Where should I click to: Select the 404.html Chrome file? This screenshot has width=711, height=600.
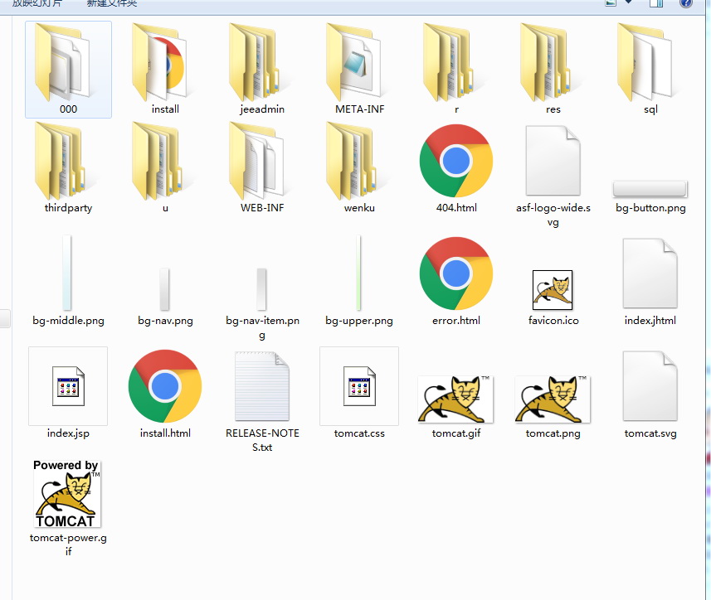click(x=456, y=168)
